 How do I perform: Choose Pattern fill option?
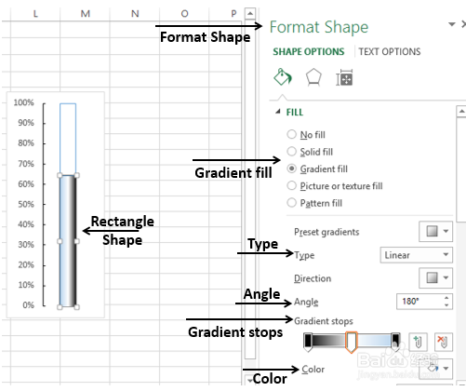pos(314,203)
